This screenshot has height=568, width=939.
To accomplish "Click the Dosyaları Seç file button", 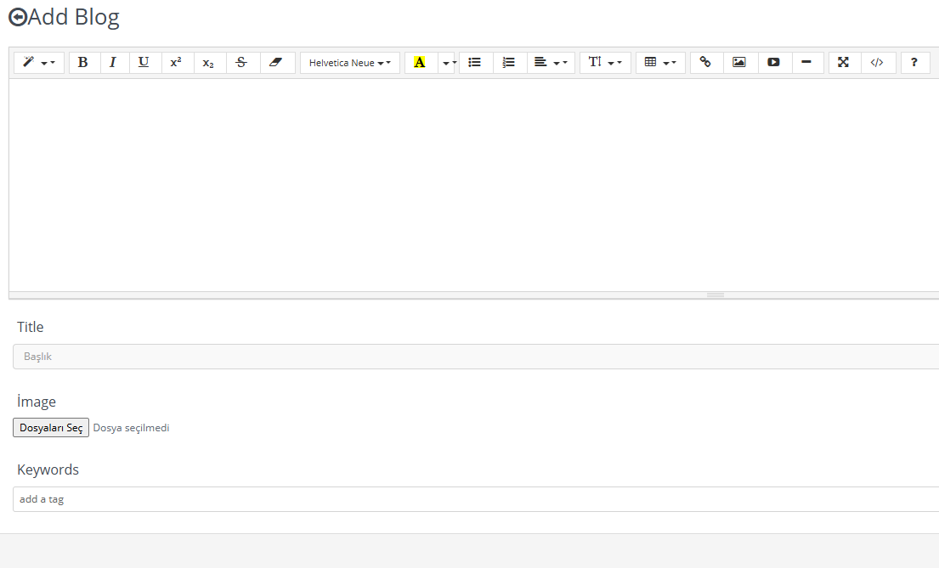I will pyautogui.click(x=51, y=428).
